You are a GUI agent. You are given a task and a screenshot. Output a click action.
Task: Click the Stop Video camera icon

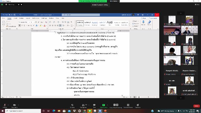pos(14,105)
